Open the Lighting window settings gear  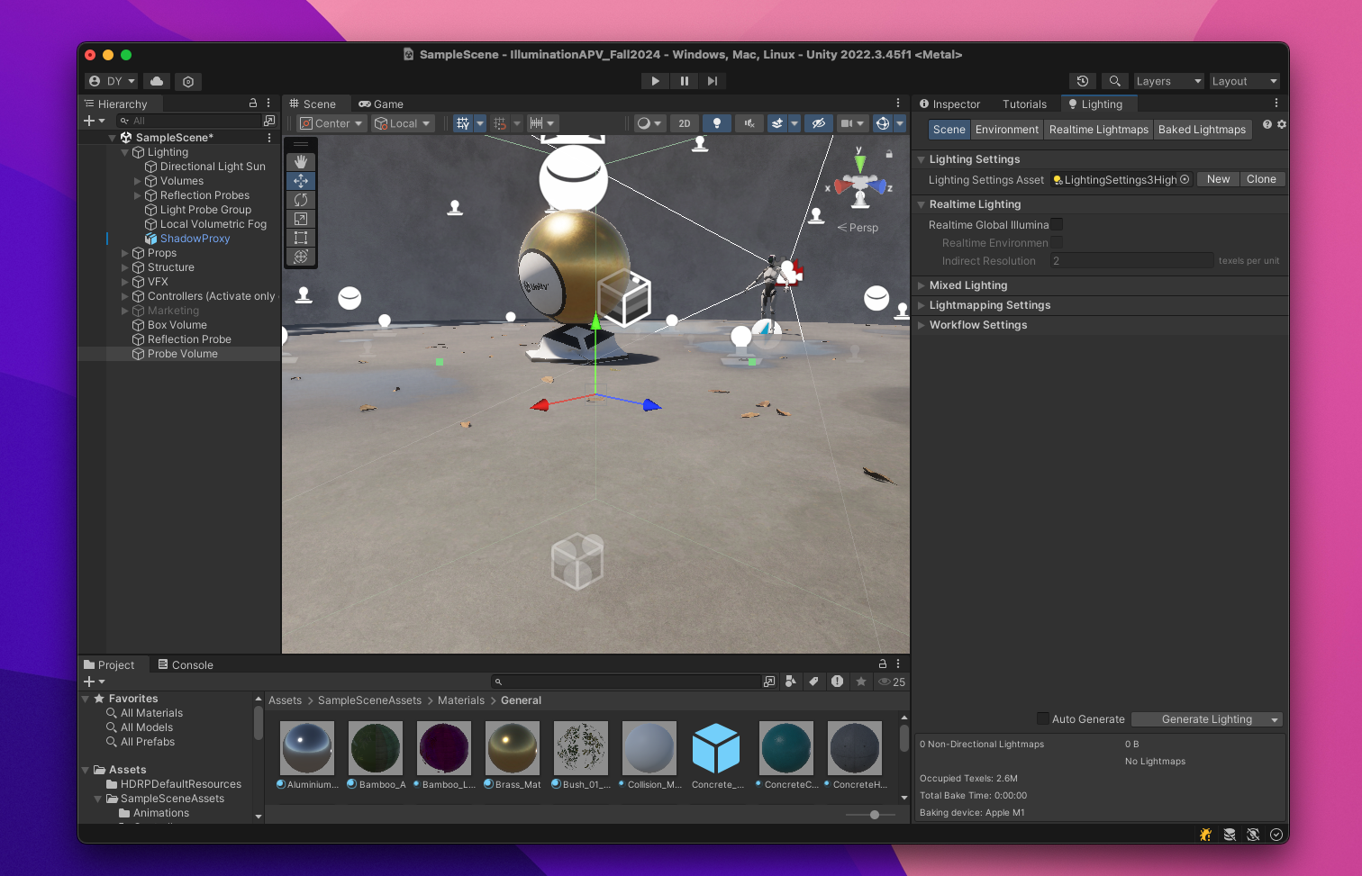point(1281,124)
